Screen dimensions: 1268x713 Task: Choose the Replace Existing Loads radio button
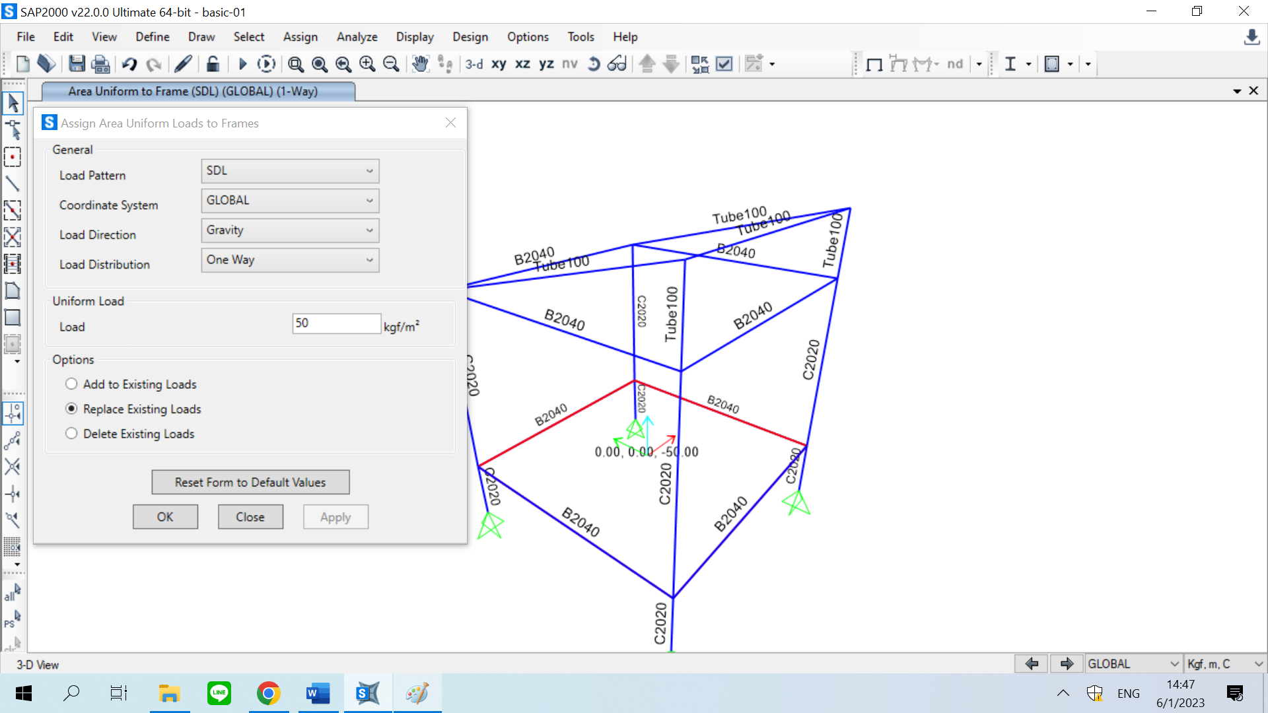pyautogui.click(x=71, y=409)
